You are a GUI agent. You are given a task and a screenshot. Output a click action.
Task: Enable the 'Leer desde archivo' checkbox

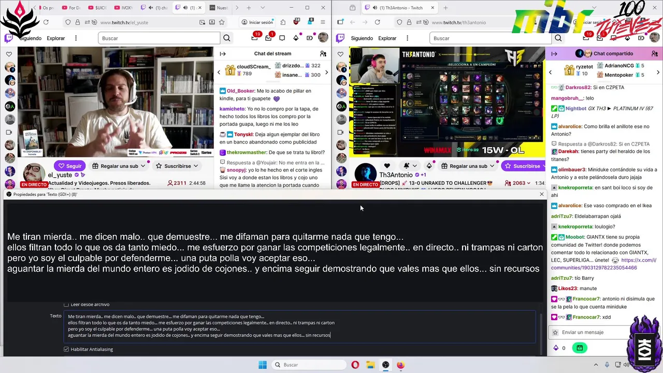pos(66,305)
